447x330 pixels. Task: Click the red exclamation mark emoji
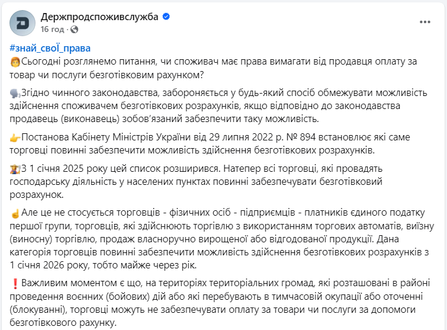(15, 283)
